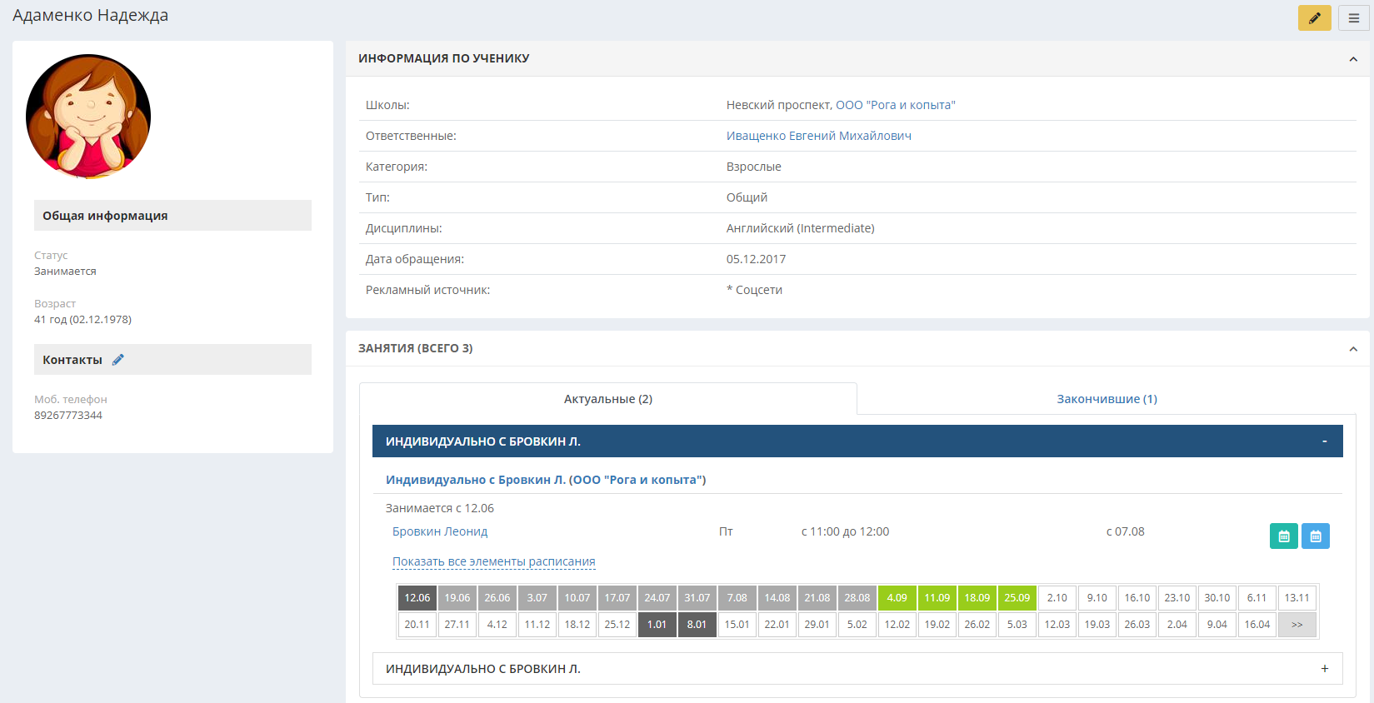Click the green 4.09 lesson date cell
The height and width of the screenshot is (703, 1374).
click(897, 598)
